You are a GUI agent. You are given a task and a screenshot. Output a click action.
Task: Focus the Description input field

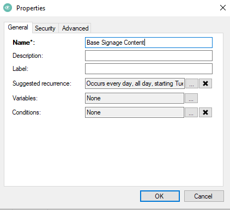pos(149,56)
